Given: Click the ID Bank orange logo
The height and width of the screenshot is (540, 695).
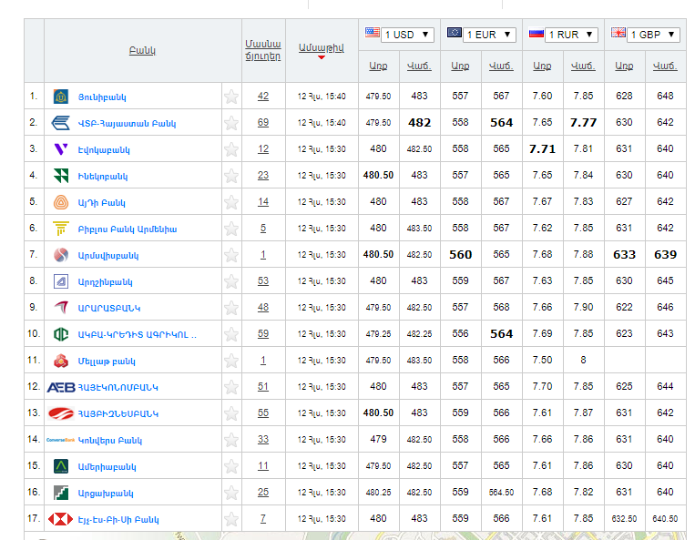Looking at the screenshot, I should tap(61, 202).
